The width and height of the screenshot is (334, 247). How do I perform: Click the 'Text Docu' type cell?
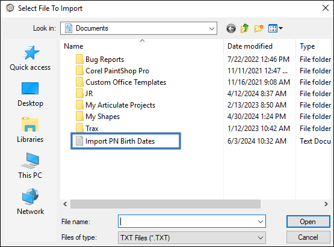(x=315, y=141)
